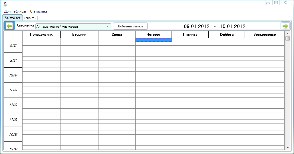Image resolution: width=294 pixels, height=154 pixels.
Task: Open the Статистика menu
Action: [39, 11]
